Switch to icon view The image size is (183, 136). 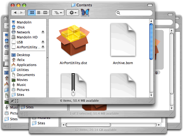tap(32, 12)
